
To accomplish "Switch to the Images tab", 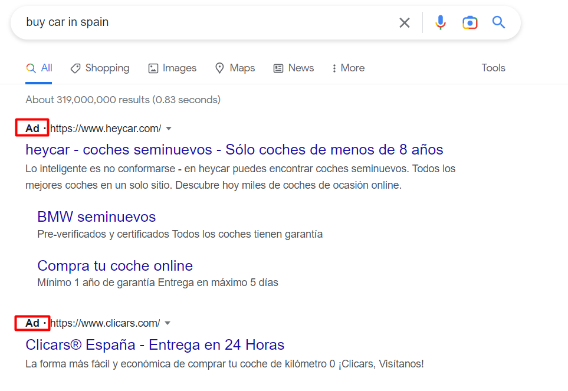I will 172,68.
